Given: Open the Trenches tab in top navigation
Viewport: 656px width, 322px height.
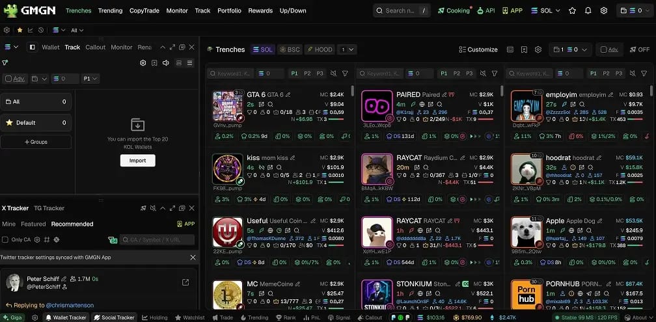Looking at the screenshot, I should (78, 10).
